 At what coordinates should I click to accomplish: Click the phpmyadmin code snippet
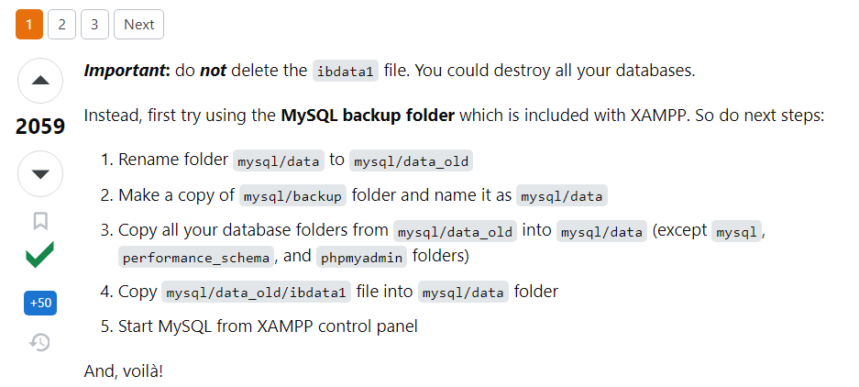tap(361, 257)
